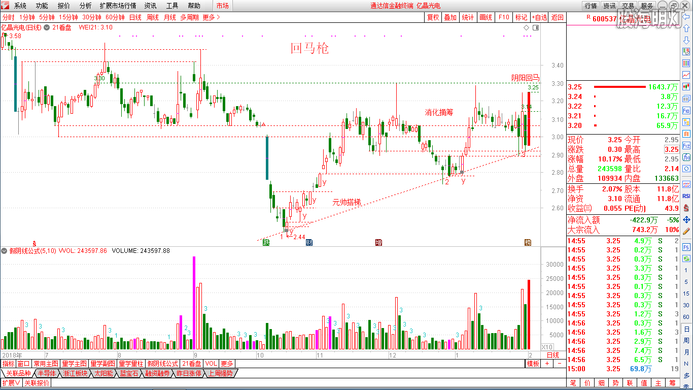Toggle 复权 price adjustment
The image size is (693, 390).
[433, 17]
